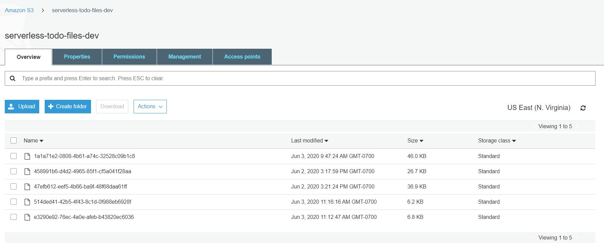Image resolution: width=604 pixels, height=247 pixels.
Task: Sort by the Size column header
Action: [x=415, y=140]
